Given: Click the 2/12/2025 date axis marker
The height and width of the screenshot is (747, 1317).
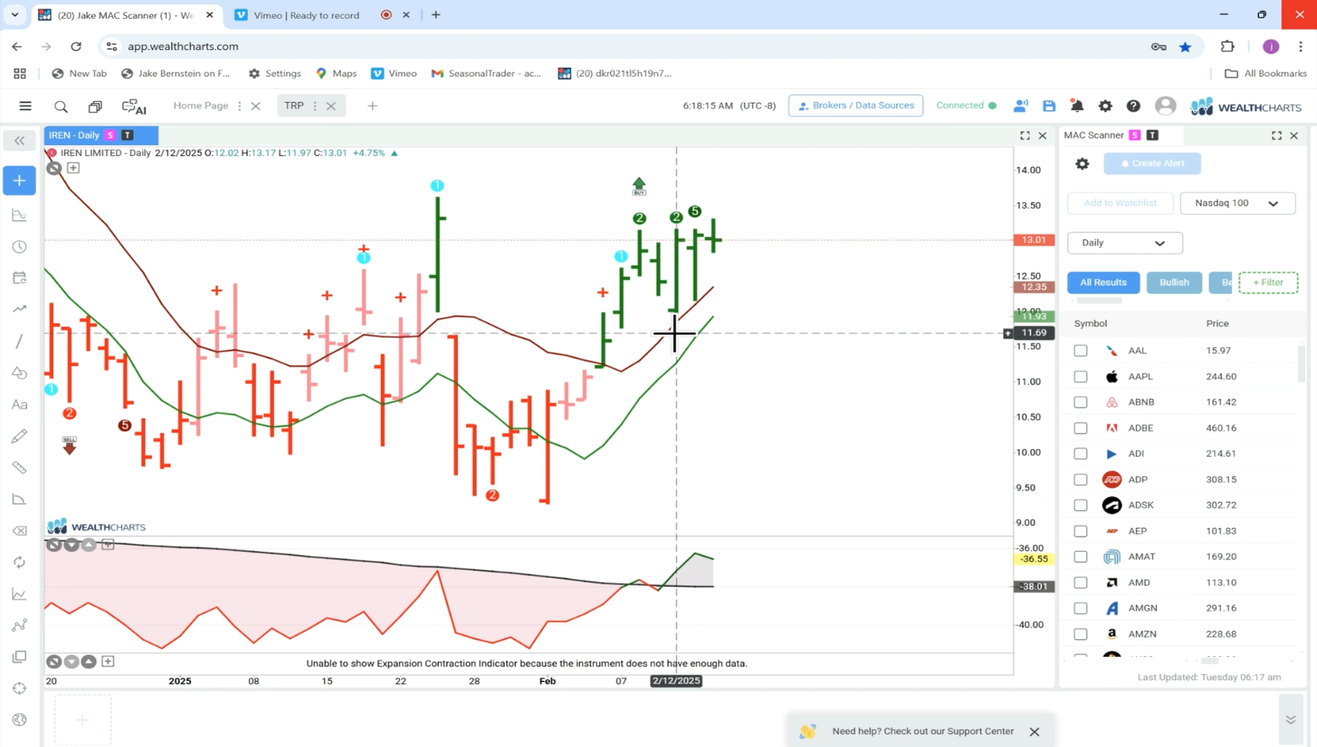Looking at the screenshot, I should click(676, 681).
